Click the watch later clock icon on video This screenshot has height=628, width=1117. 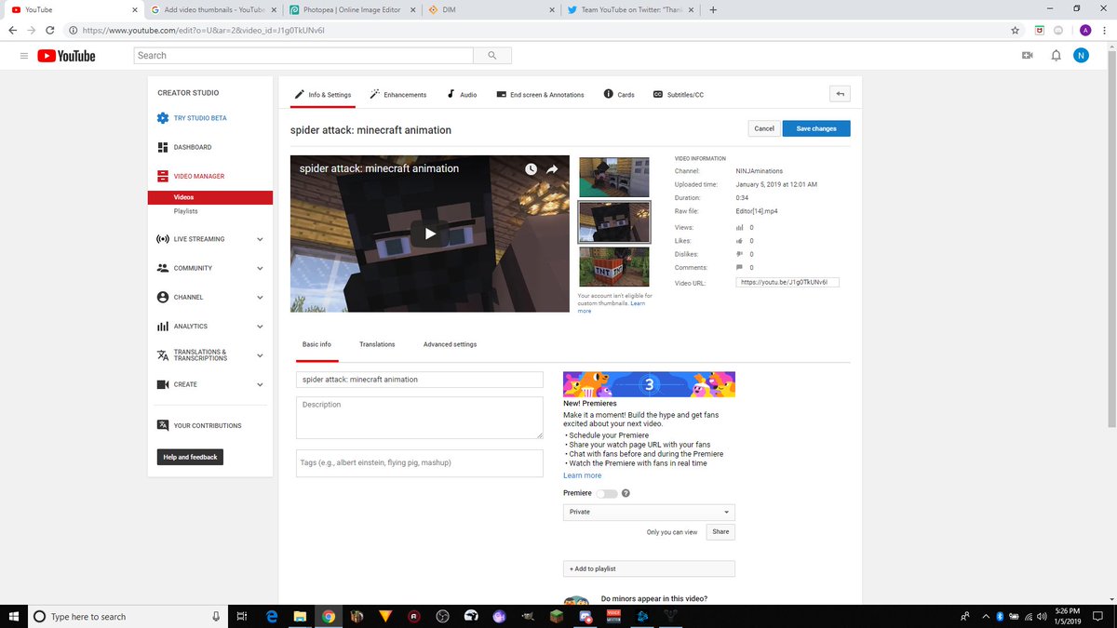[531, 169]
